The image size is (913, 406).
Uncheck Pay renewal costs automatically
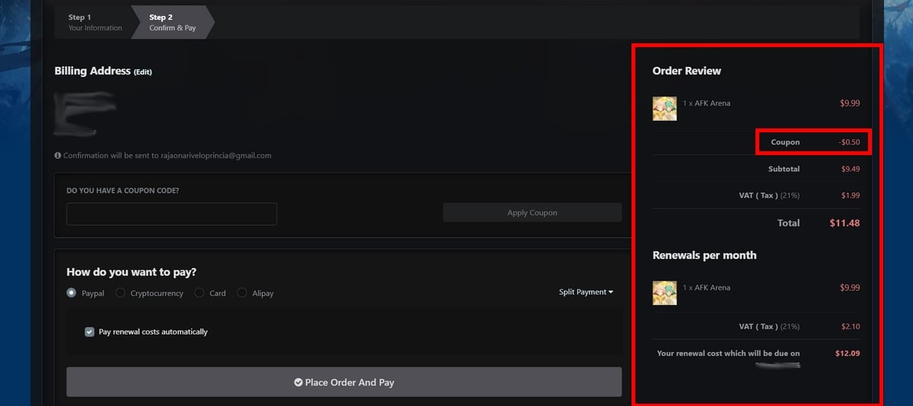pos(90,331)
